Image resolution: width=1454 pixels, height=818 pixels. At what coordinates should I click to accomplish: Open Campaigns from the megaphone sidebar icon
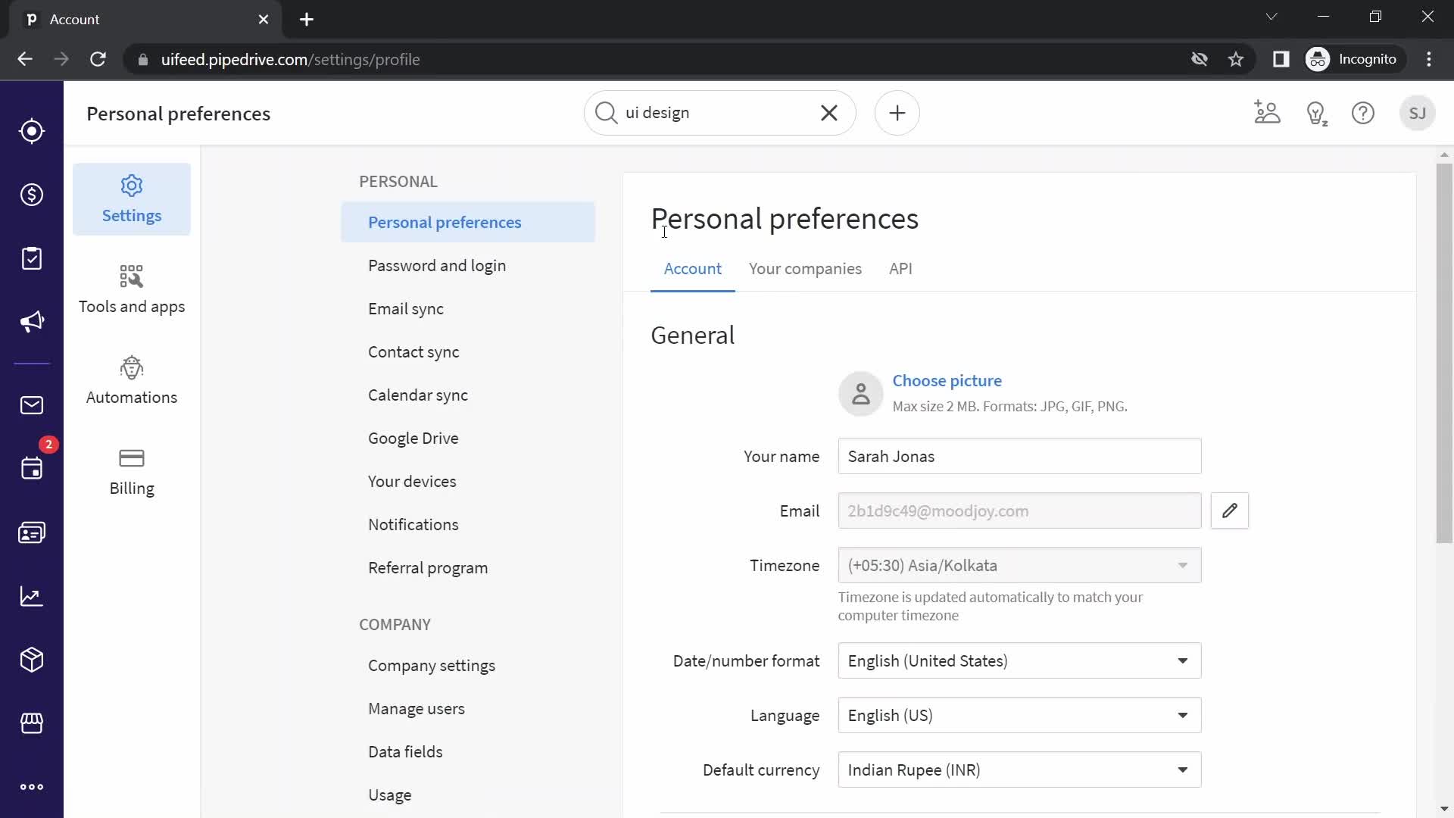pos(32,322)
